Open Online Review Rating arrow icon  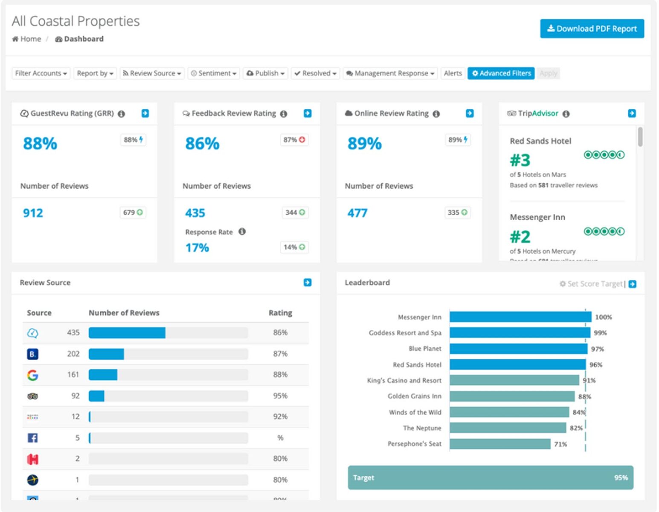click(470, 113)
